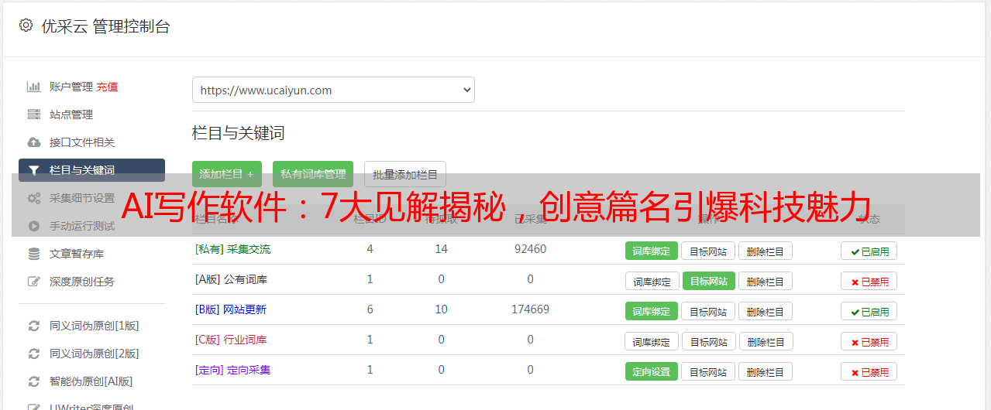Click collected count 92460
The image size is (991, 410).
tap(530, 249)
